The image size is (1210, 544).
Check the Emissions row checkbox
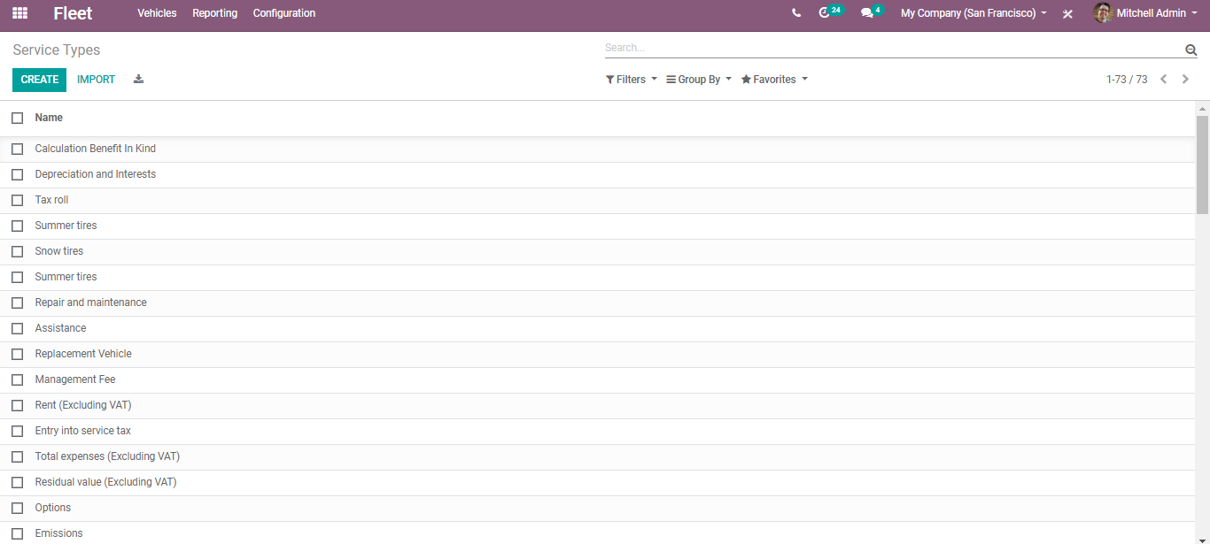(x=17, y=533)
